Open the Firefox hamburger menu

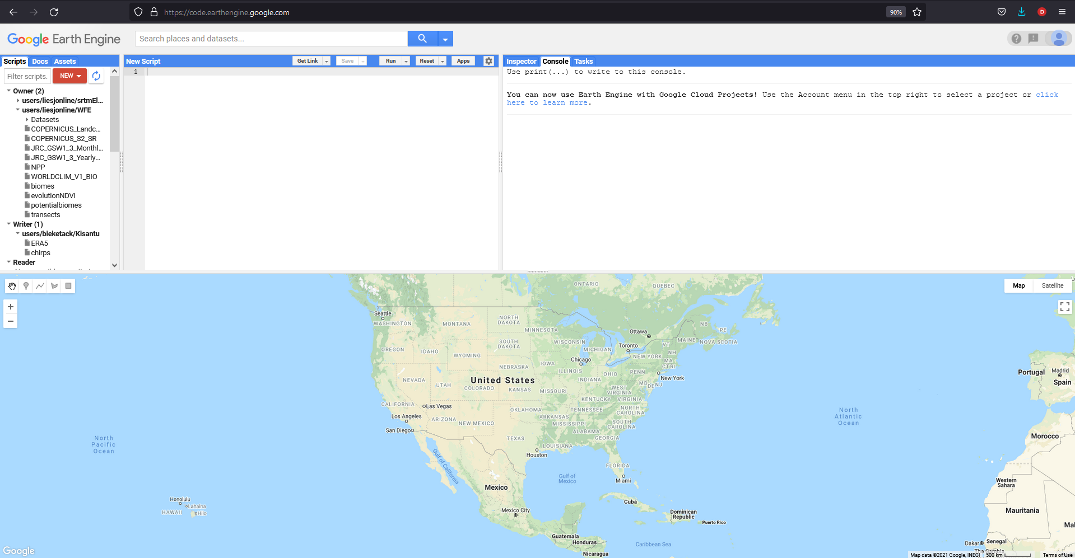point(1062,12)
